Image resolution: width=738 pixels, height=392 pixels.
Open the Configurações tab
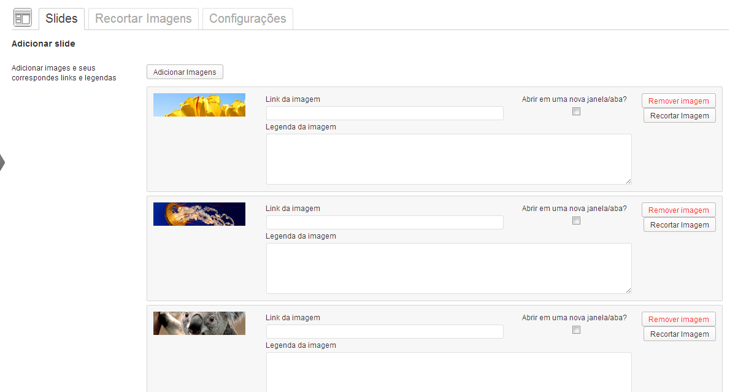click(248, 18)
